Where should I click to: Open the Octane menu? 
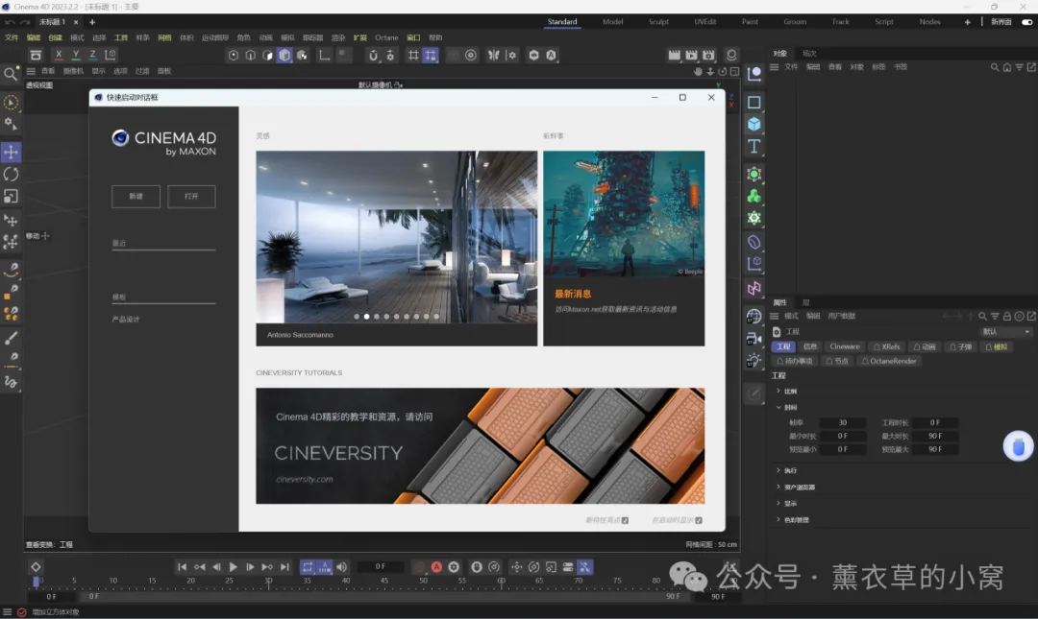[x=386, y=37]
